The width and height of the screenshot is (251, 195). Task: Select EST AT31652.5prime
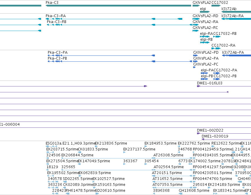click(x=172, y=182)
